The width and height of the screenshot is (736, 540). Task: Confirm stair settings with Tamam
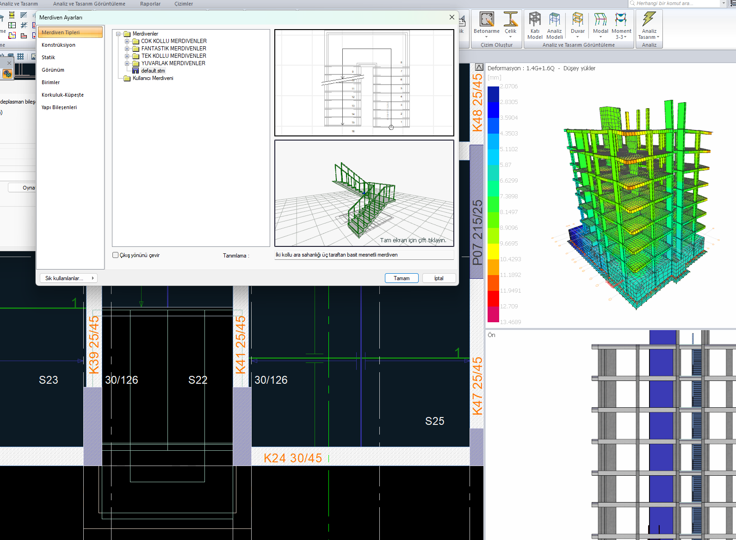pos(402,278)
